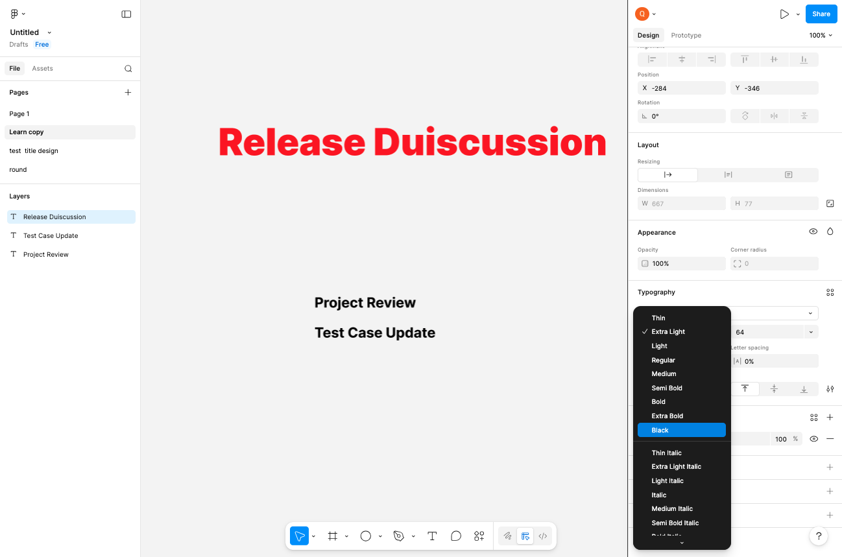842x557 pixels.
Task: Open the 100% zoom dropdown
Action: [821, 36]
